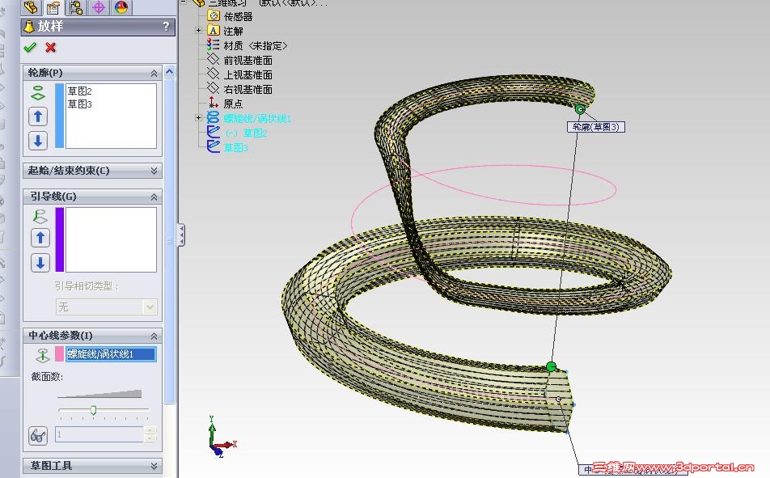Select 螺旋线/涡状线1 in the tree

257,119
